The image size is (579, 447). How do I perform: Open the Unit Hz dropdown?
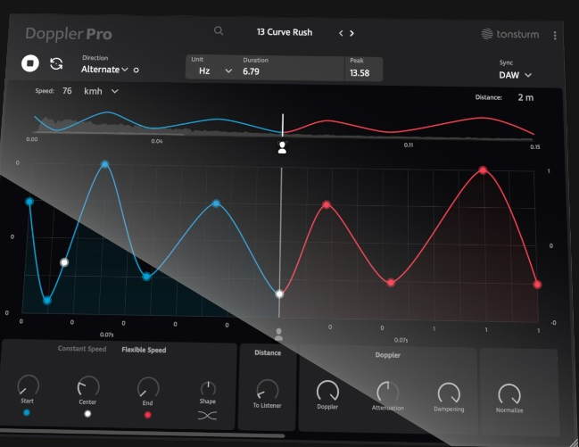(215, 70)
